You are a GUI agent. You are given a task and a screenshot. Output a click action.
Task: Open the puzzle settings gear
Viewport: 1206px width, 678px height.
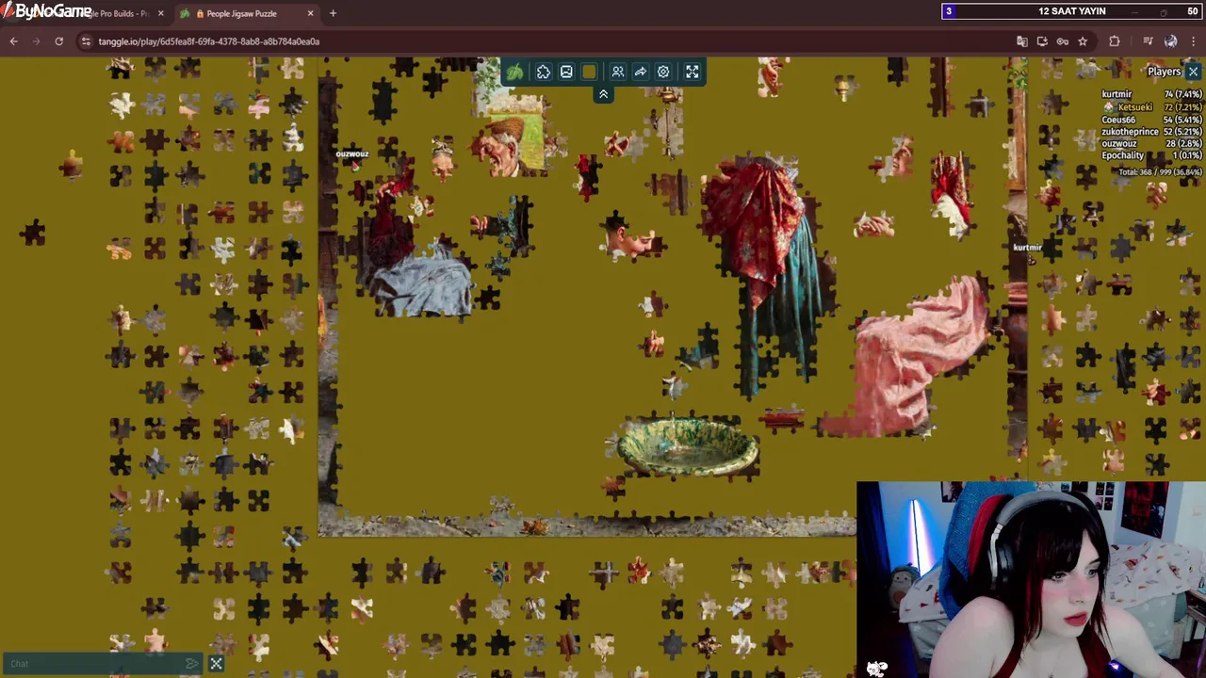(663, 72)
